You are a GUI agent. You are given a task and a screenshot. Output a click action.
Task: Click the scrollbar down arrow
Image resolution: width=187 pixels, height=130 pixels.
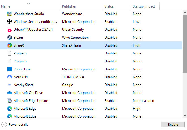pyautogui.click(x=185, y=115)
